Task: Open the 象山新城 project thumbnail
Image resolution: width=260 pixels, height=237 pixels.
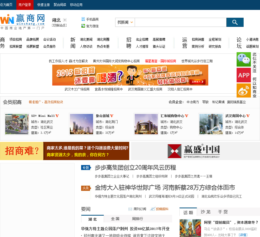Action: 81,124
